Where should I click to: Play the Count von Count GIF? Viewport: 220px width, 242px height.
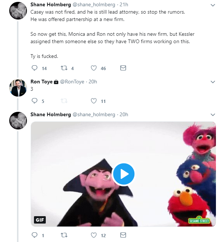(124, 174)
